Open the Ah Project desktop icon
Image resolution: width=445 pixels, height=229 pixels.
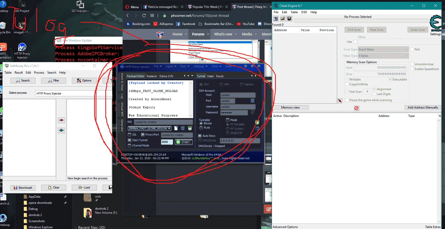click(x=22, y=7)
